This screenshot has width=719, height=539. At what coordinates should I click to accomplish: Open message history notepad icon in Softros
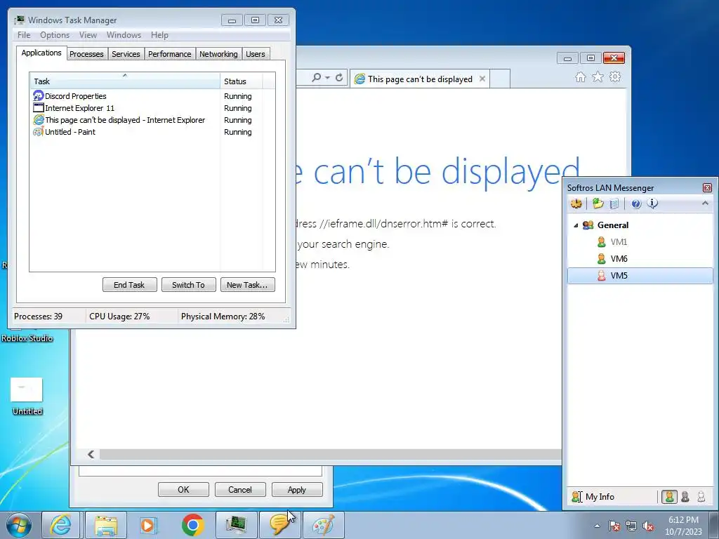point(614,204)
